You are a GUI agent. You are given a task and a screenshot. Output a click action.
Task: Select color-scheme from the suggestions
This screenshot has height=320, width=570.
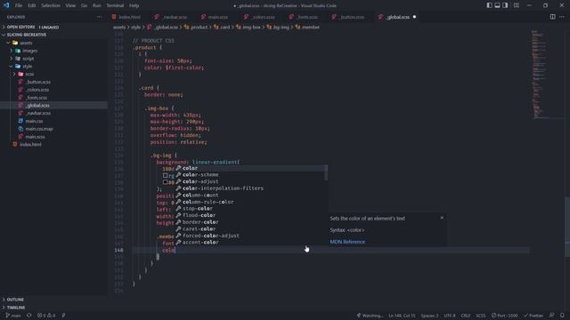tap(251, 175)
